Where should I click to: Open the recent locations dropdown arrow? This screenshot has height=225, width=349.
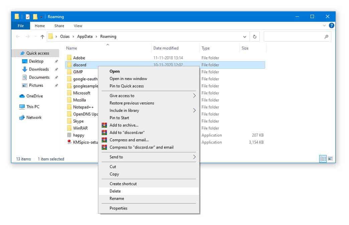(35, 36)
